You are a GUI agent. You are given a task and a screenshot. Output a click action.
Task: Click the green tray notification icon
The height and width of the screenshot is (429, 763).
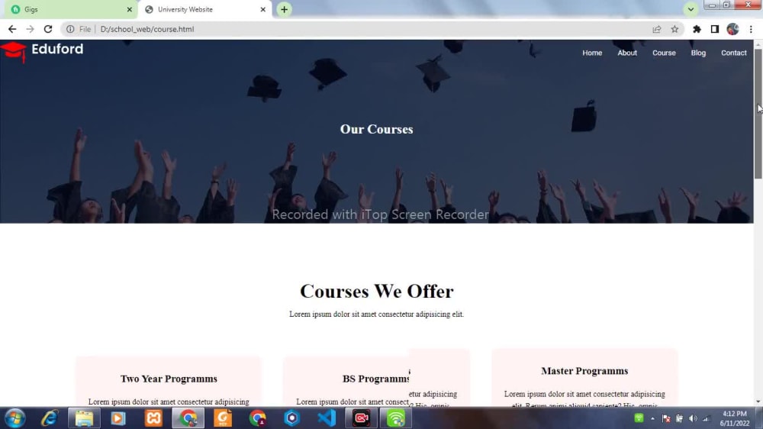639,418
